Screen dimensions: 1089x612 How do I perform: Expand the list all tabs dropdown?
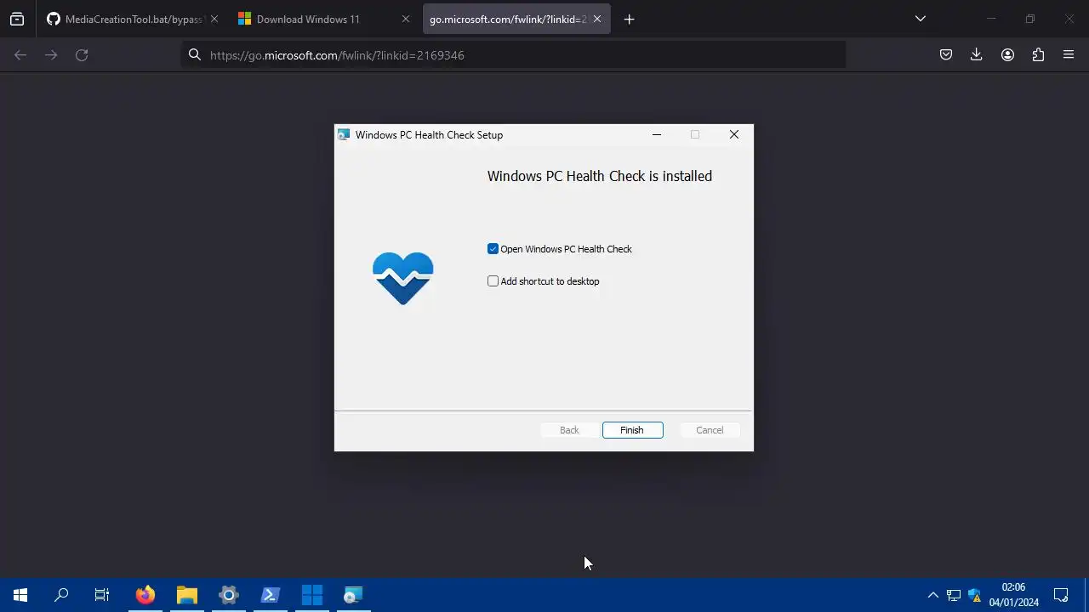pyautogui.click(x=920, y=19)
